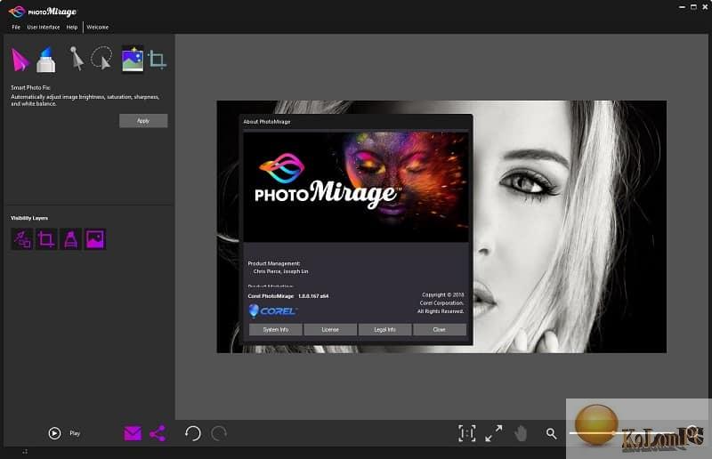Click the 'Visibility Layers' label
The image size is (712, 459).
(29, 218)
